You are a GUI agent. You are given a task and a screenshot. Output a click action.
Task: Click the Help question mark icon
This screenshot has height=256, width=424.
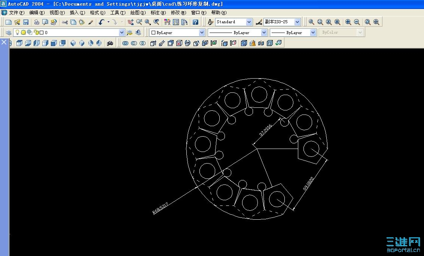pyautogui.click(x=195, y=22)
